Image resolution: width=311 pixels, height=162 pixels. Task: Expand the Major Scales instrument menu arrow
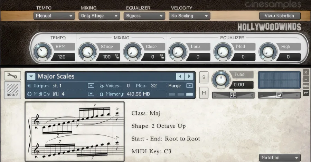tap(31, 77)
